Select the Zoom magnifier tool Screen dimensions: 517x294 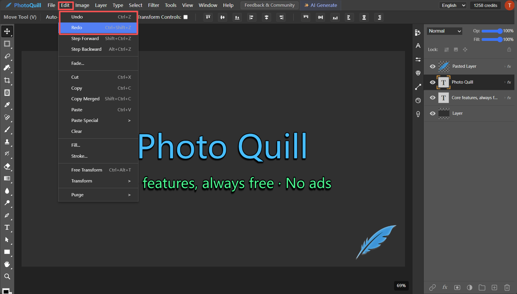(7, 276)
